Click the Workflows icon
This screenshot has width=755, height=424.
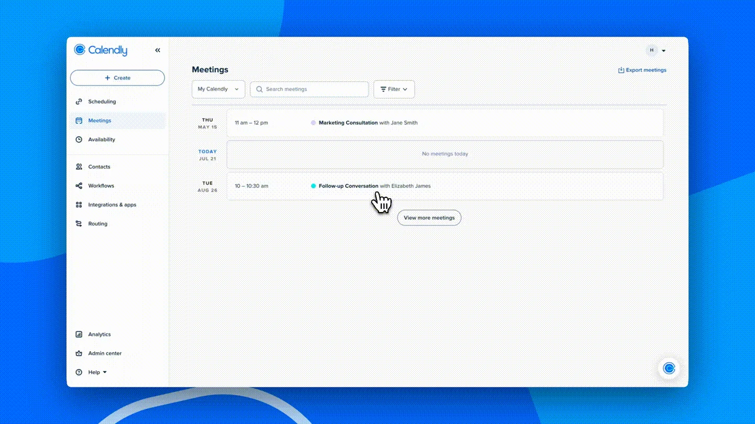tap(79, 186)
